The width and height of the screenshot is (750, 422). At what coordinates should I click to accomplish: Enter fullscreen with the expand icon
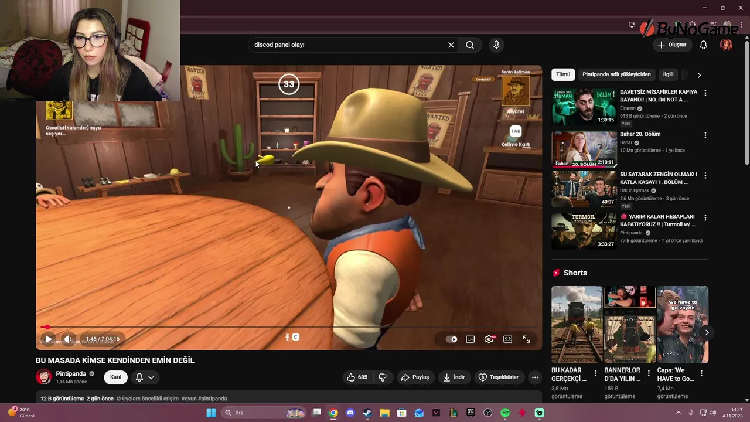(x=526, y=339)
